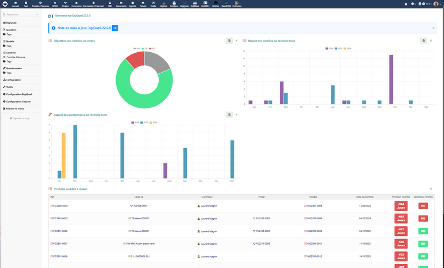Open Configuration DigiQuali in left menu

pyautogui.click(x=18, y=94)
